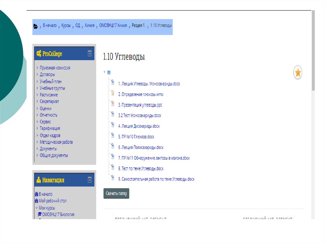
Task: Open Методическая работа in ProCollege menu
Action: [x=56, y=142]
